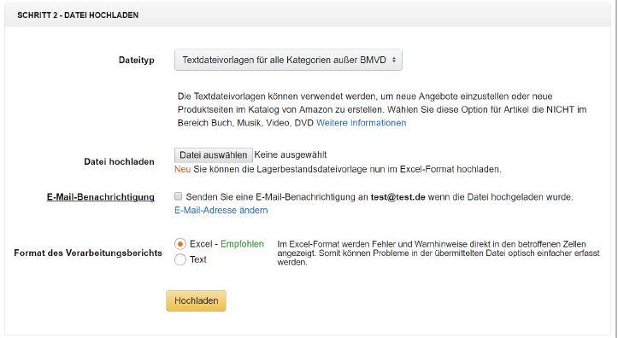Image resolution: width=618 pixels, height=338 pixels.
Task: Open the Weitere Informationen link
Action: [361, 123]
